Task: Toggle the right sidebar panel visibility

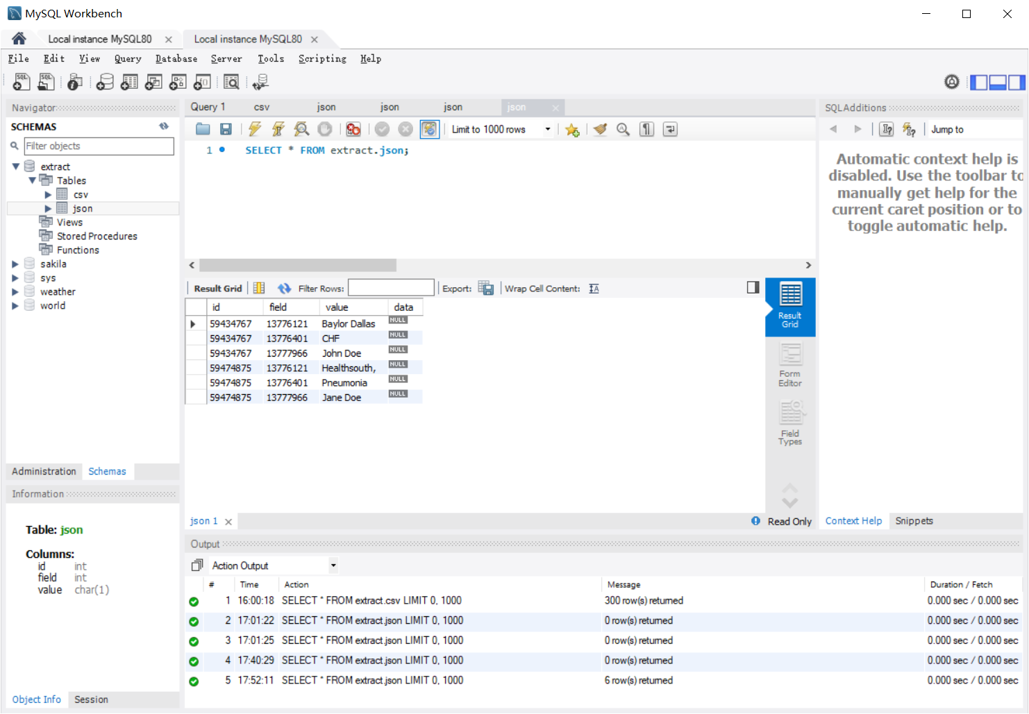Action: click(x=1017, y=83)
